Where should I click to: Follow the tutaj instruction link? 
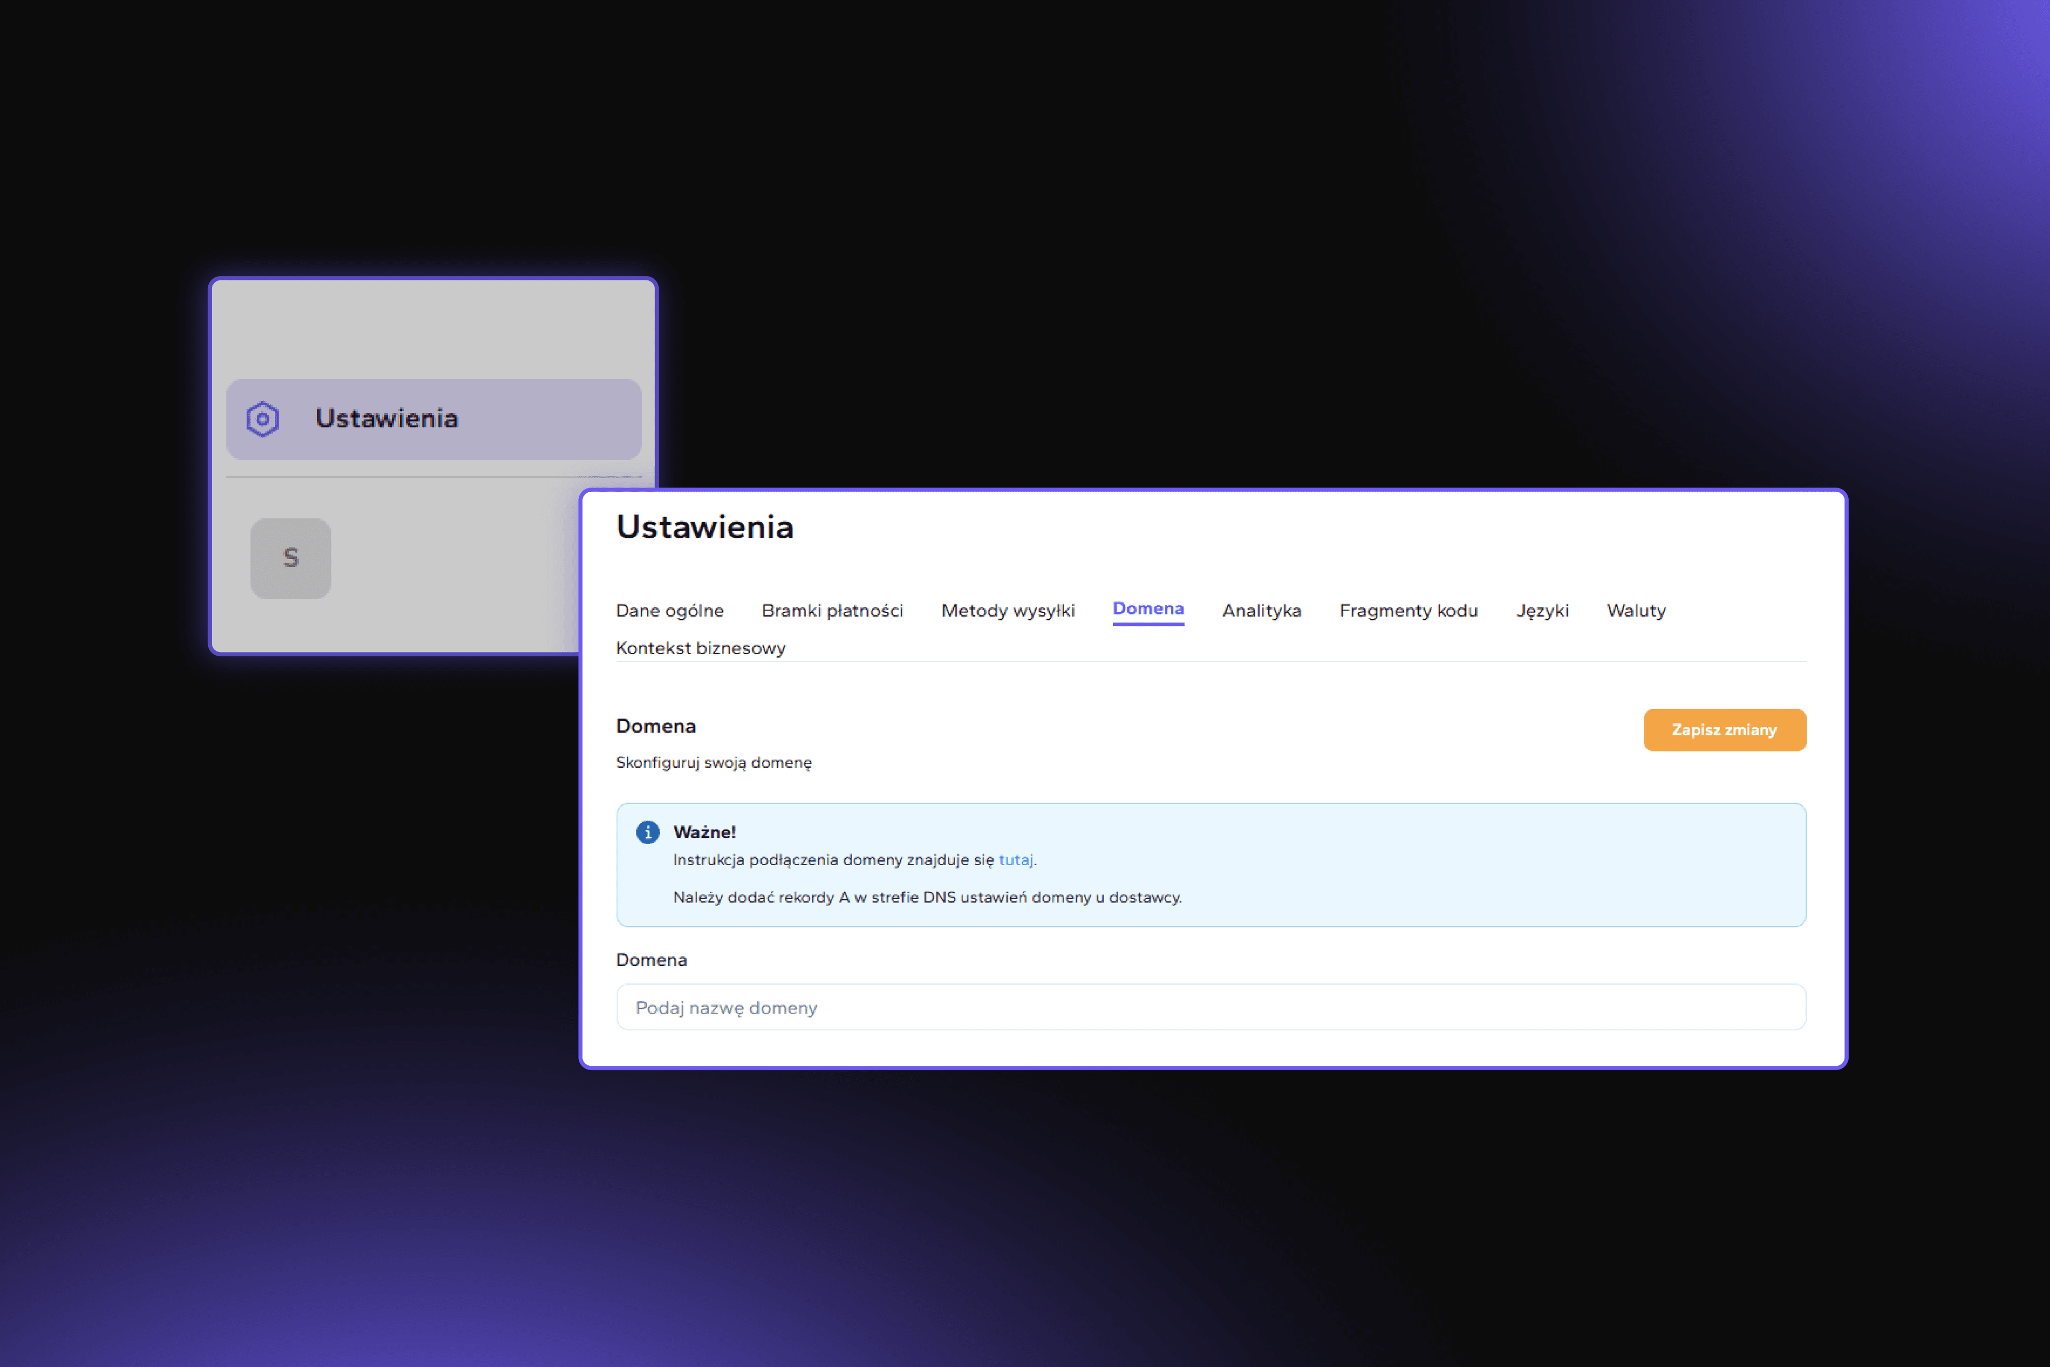[1015, 860]
